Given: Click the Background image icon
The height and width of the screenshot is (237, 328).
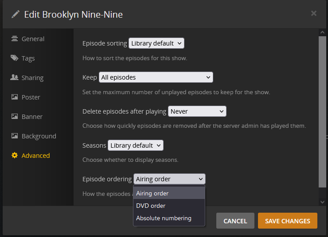Looking at the screenshot, I should pyautogui.click(x=15, y=136).
